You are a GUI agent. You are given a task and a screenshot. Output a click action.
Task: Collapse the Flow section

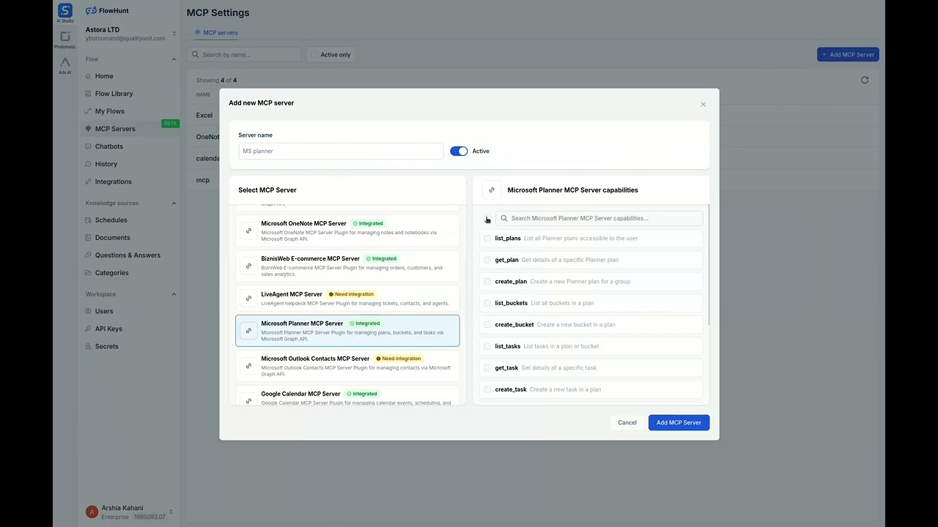pos(174,59)
